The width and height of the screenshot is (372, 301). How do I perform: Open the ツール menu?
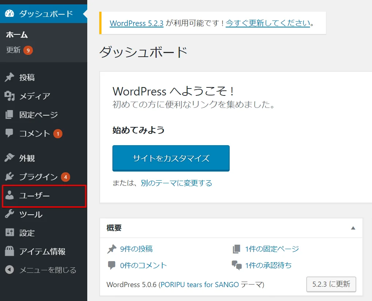coord(44,214)
